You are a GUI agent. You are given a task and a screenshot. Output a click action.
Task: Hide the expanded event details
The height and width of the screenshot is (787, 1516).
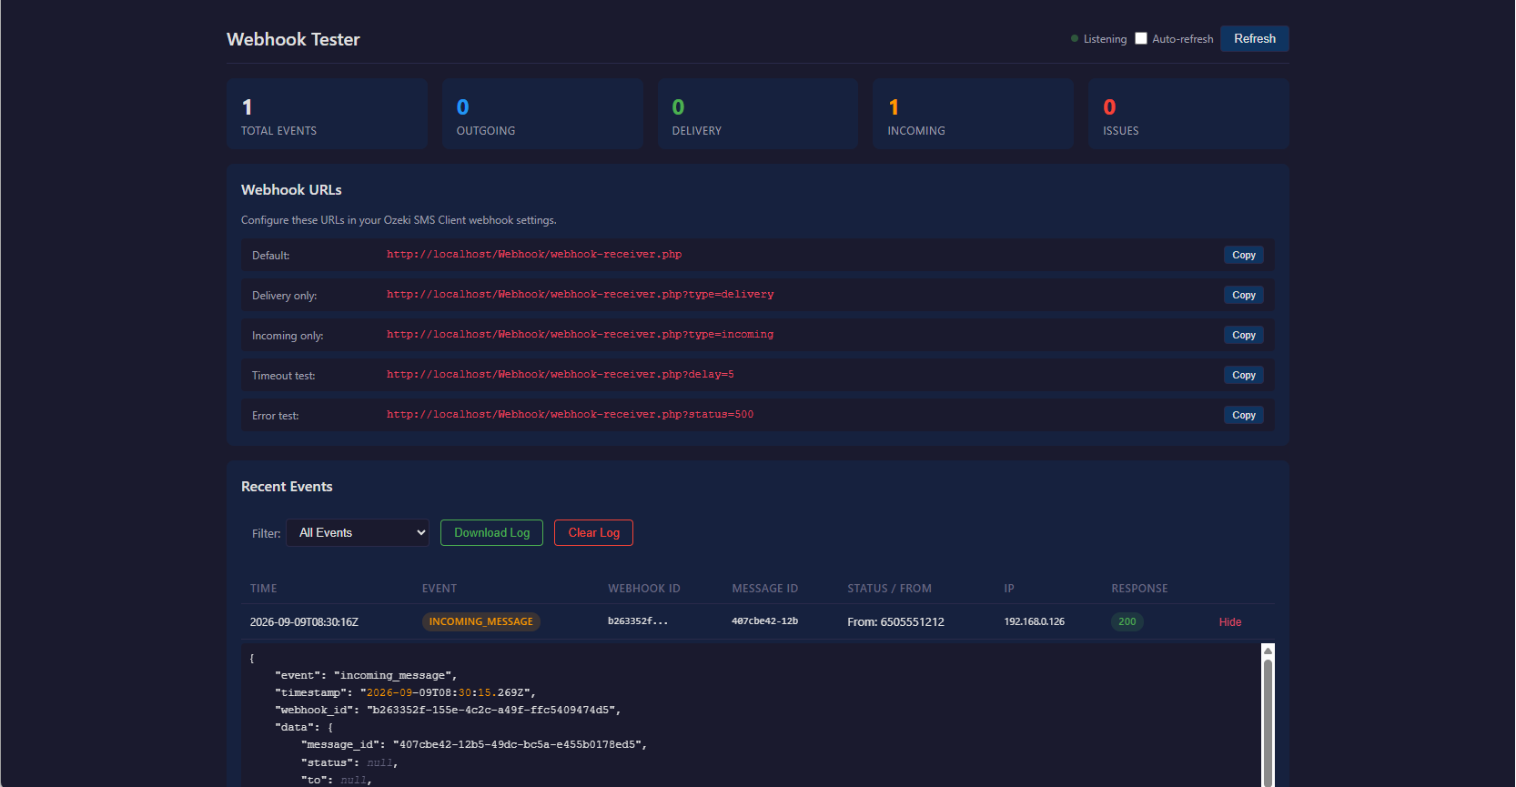1230,621
